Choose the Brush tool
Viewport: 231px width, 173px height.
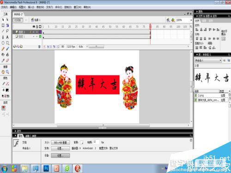pyautogui.click(x=7, y=49)
